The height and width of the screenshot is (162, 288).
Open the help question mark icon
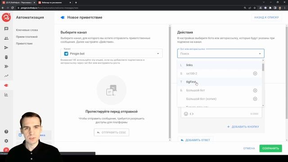tap(6, 132)
